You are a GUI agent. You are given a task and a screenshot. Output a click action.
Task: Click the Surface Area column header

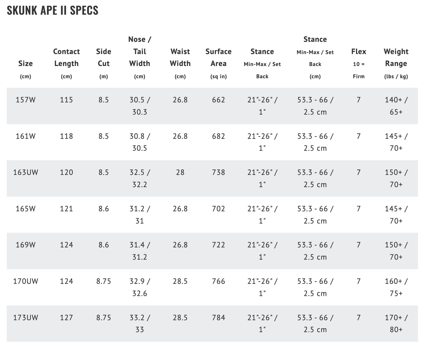click(x=219, y=63)
